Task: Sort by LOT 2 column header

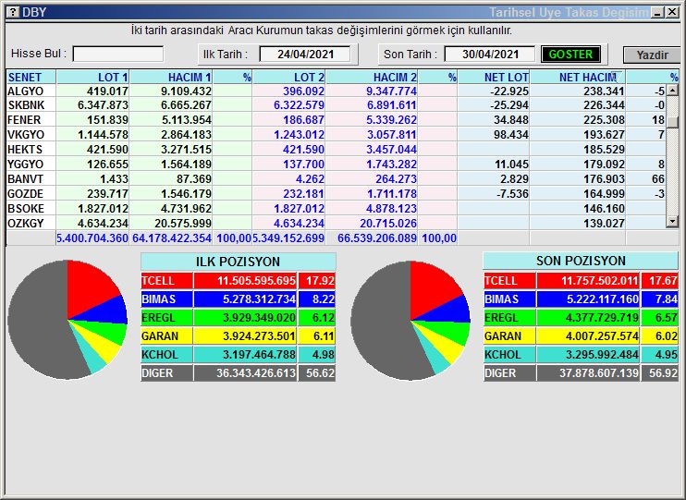Action: [288, 78]
